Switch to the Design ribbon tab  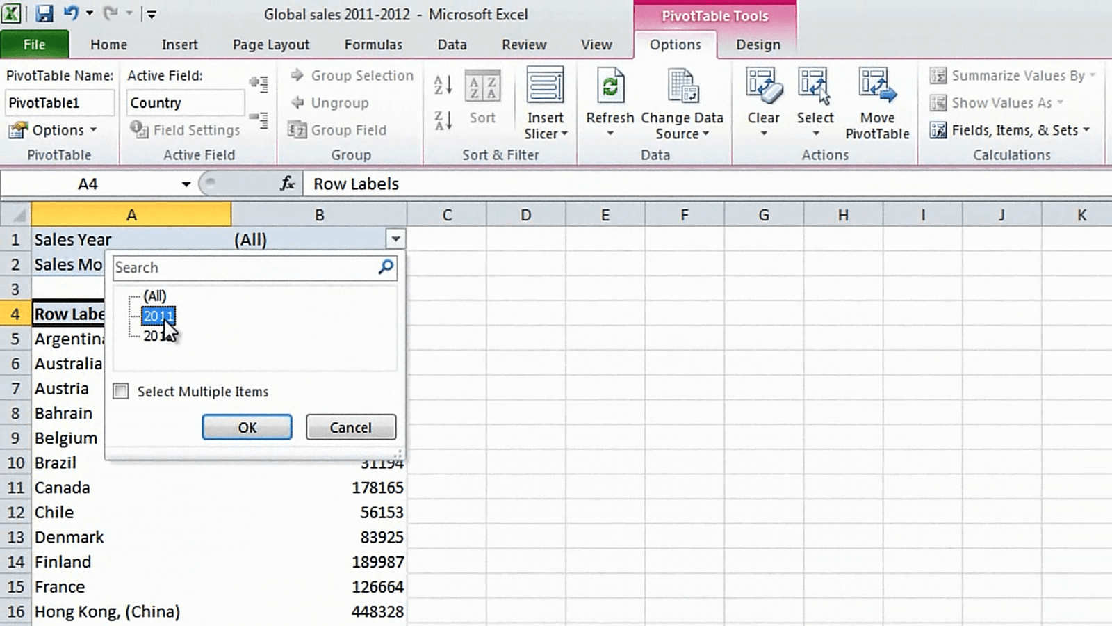coord(757,45)
